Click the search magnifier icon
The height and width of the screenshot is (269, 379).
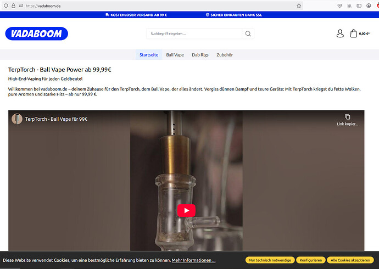click(248, 33)
